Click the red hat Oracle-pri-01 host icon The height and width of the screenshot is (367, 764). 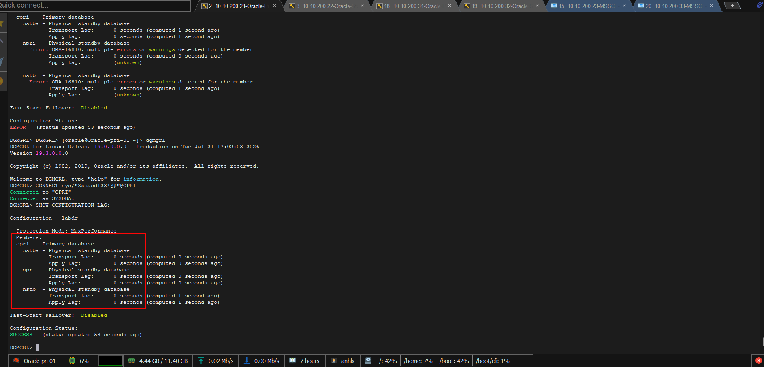16,361
